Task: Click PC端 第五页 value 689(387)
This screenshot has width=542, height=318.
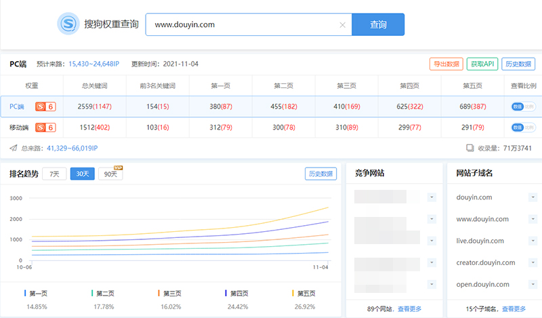Action: pyautogui.click(x=472, y=106)
